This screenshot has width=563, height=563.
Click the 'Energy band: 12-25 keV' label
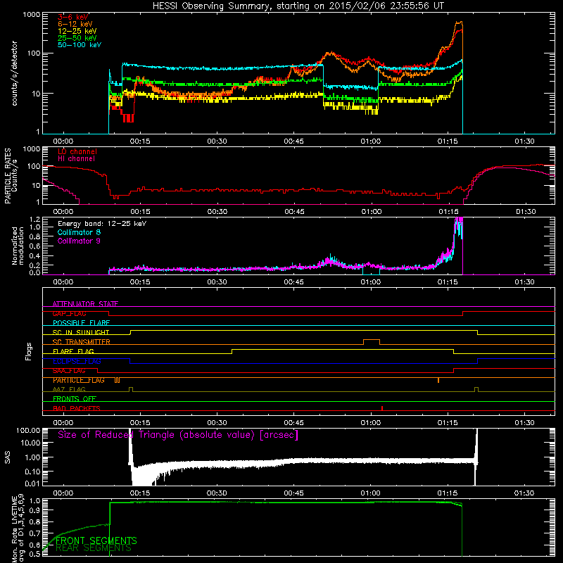[102, 224]
